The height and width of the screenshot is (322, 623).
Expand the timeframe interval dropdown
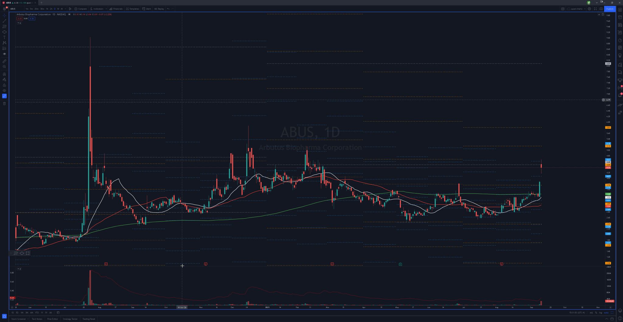pos(65,9)
